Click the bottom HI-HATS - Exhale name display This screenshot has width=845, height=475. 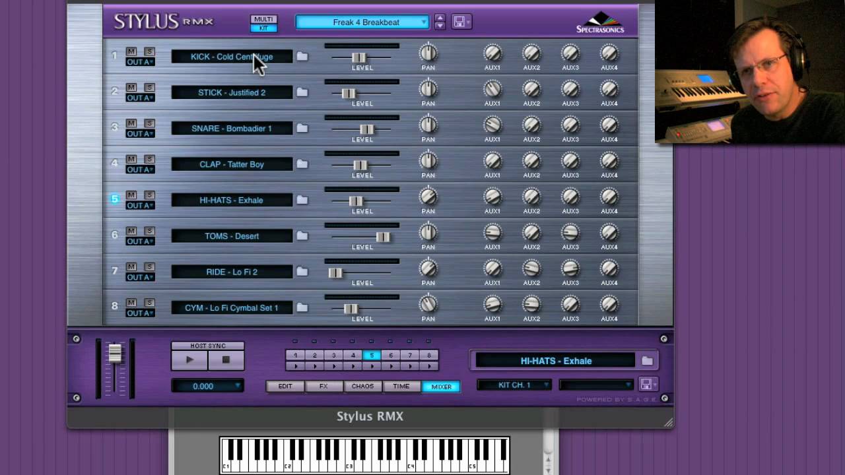click(555, 361)
